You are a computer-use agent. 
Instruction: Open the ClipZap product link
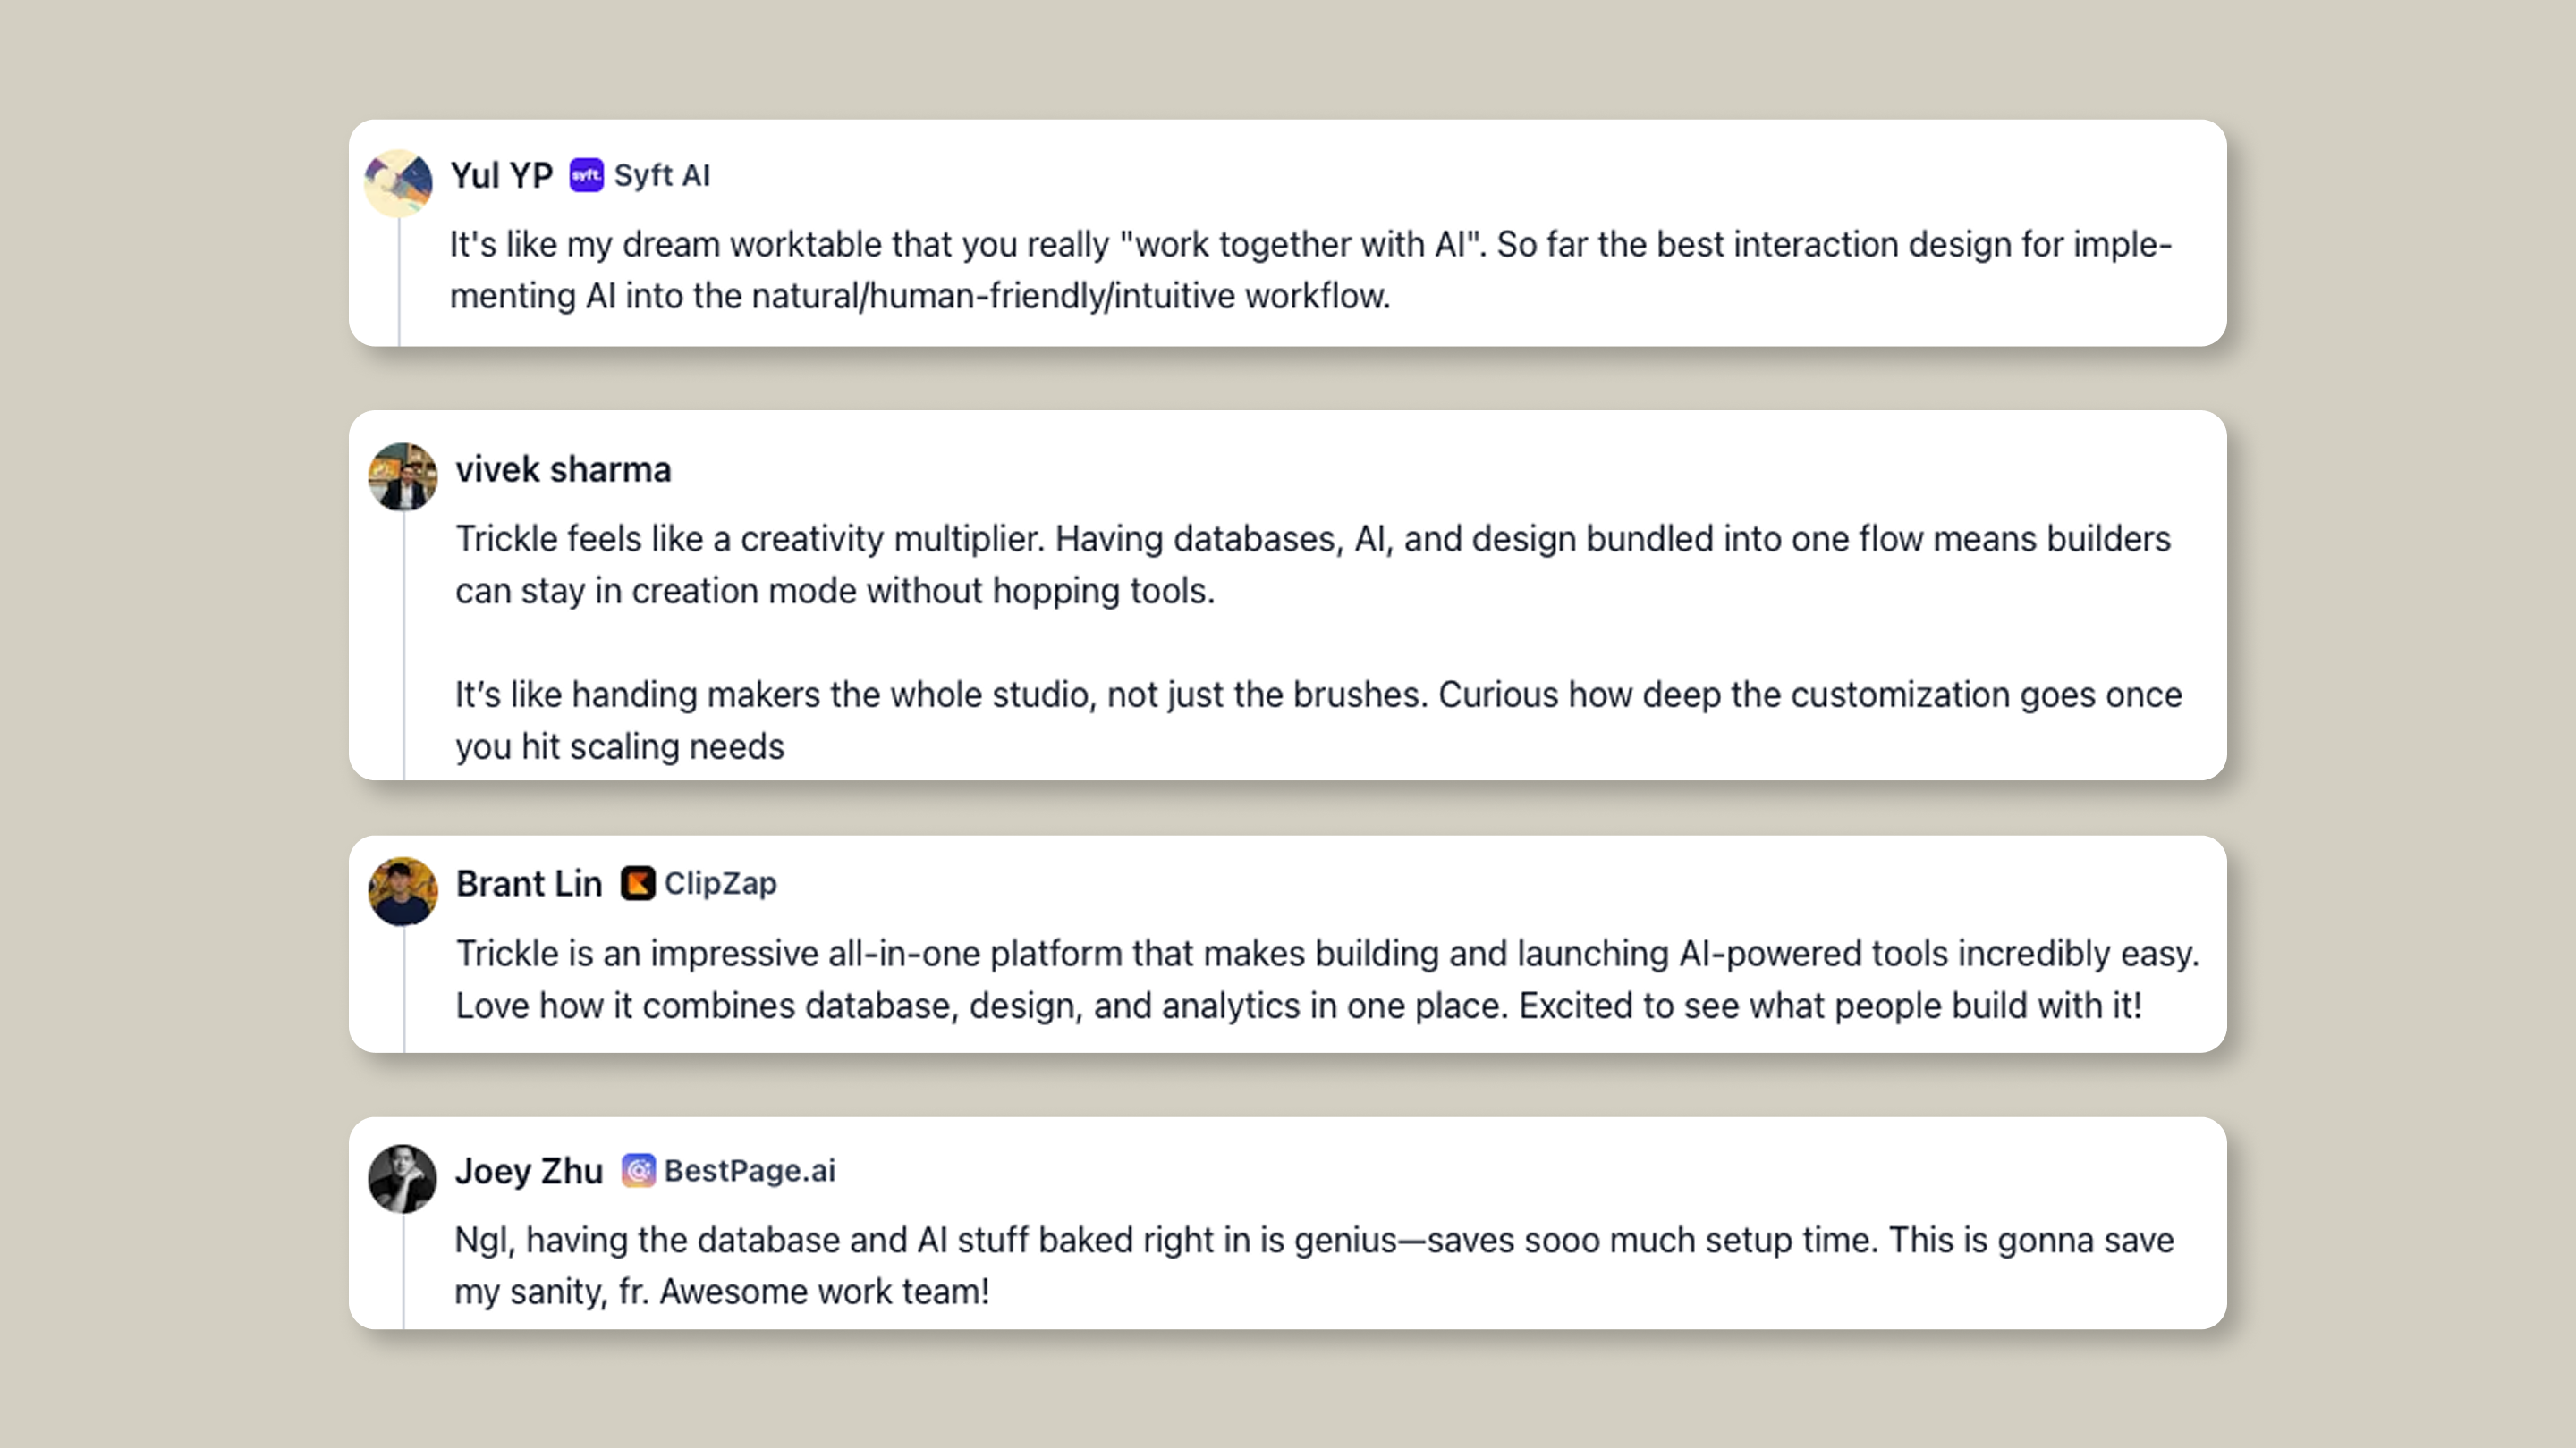(720, 882)
